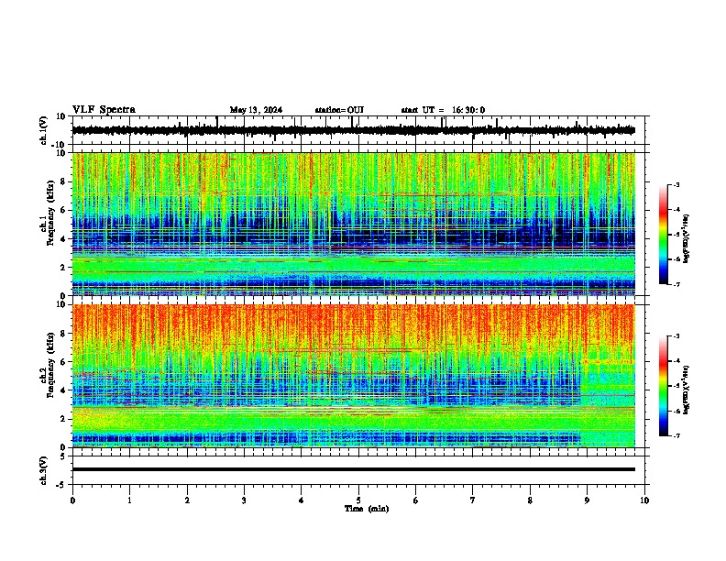Click the "-4" tick on ch.2 colorbar
726x561 pixels.
(x=676, y=361)
